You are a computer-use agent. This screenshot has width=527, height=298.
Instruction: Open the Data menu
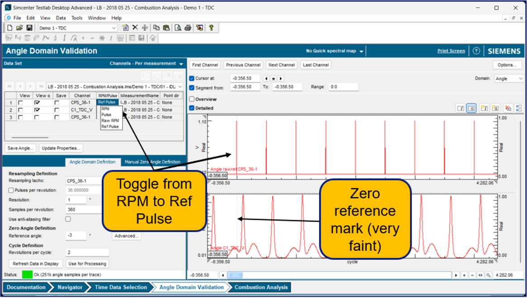point(61,18)
